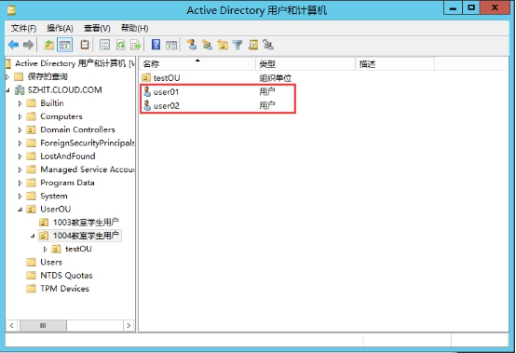Viewport: 516px width, 353px height.
Task: Open Properties via toolbar icon
Action: (104, 45)
